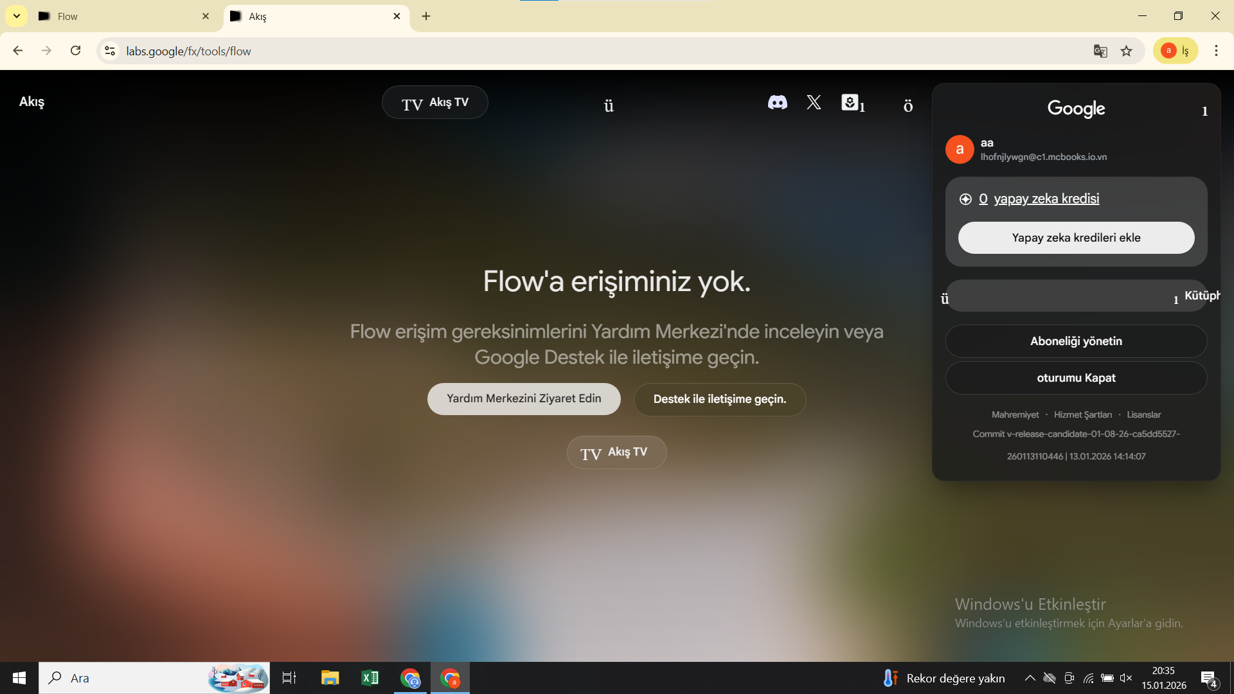Click the battery tray icon
Image resolution: width=1234 pixels, height=694 pixels.
pos(1107,678)
